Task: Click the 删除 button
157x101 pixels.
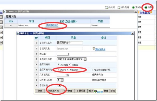Action: [x=91, y=91]
